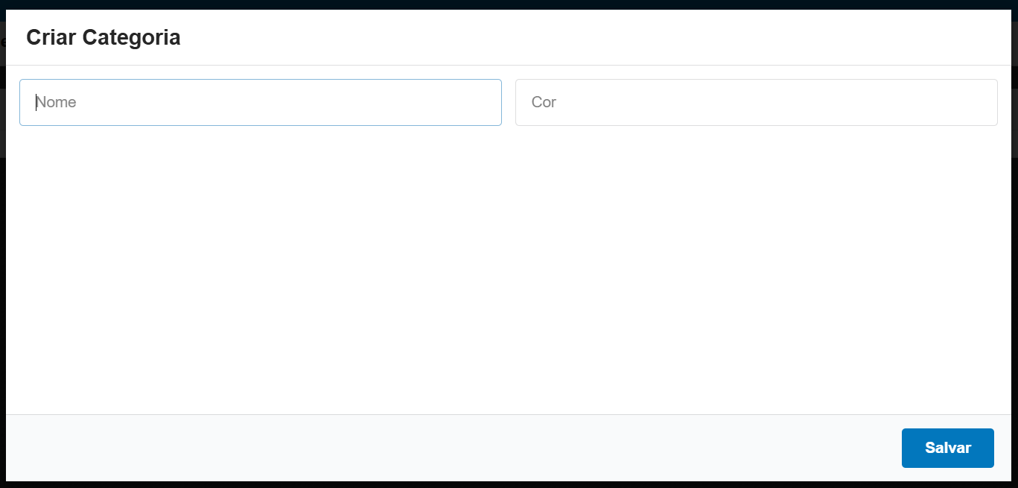Click the dark overlay below the dialog
Image resolution: width=1018 pixels, height=488 pixels.
pos(509,484)
